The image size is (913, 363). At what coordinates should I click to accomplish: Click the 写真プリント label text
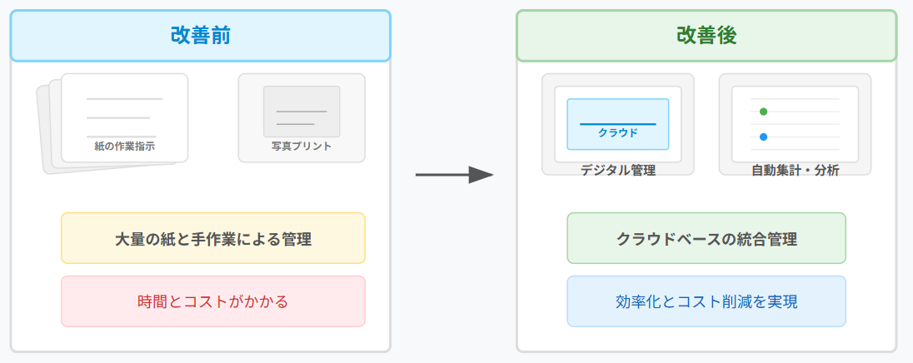point(302,147)
